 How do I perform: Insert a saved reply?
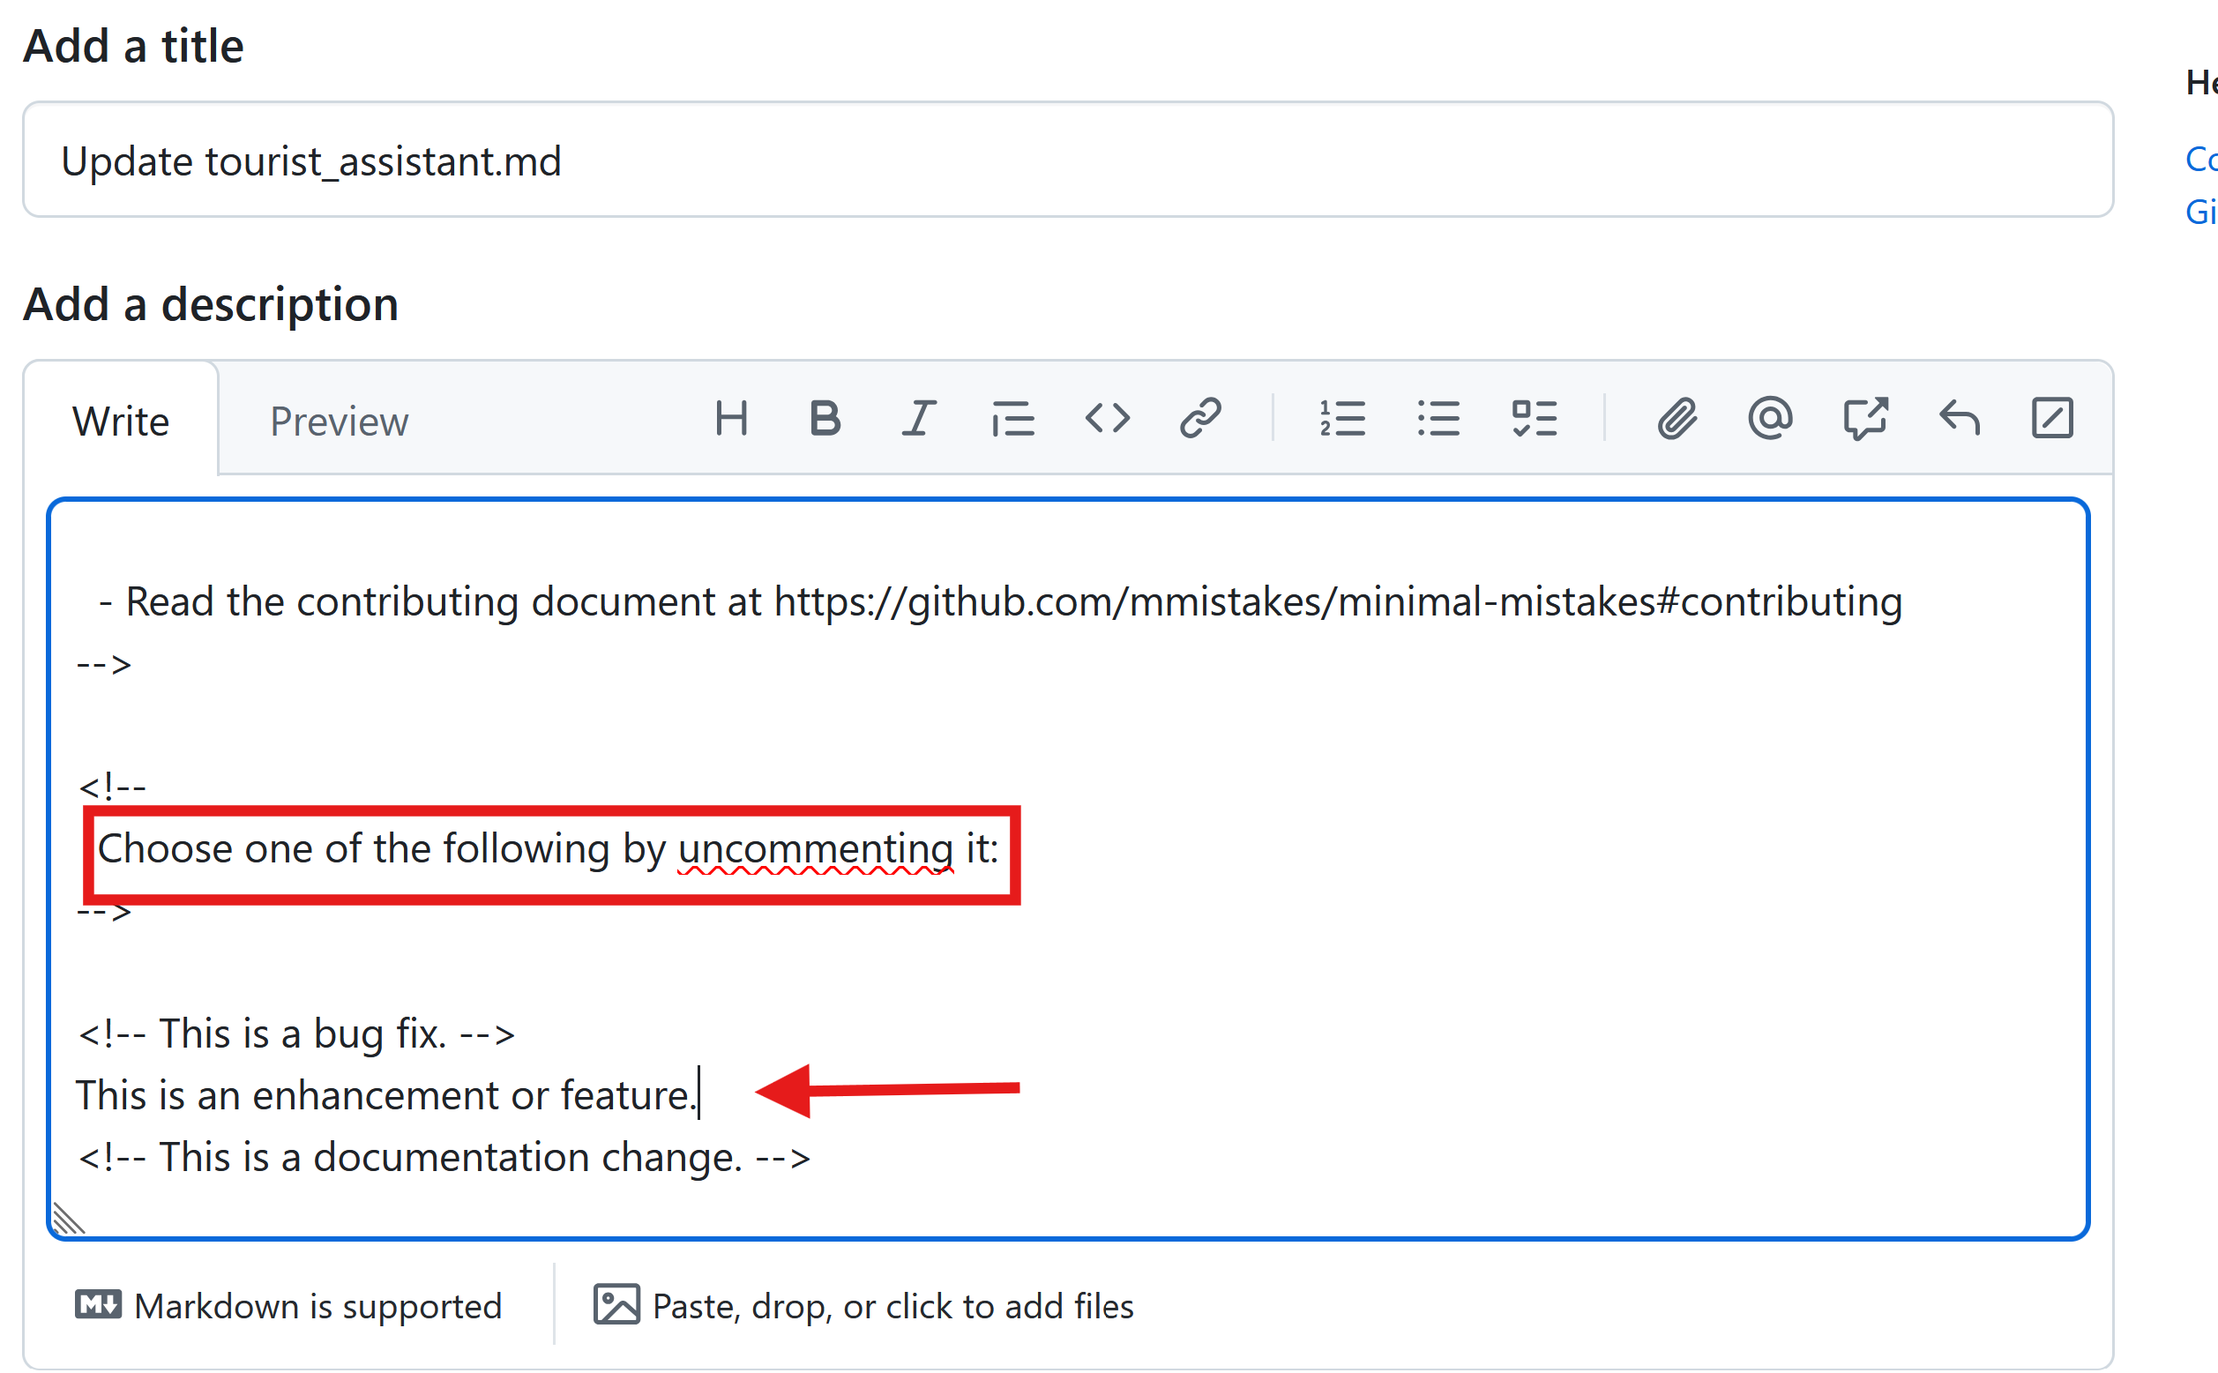pos(1959,420)
